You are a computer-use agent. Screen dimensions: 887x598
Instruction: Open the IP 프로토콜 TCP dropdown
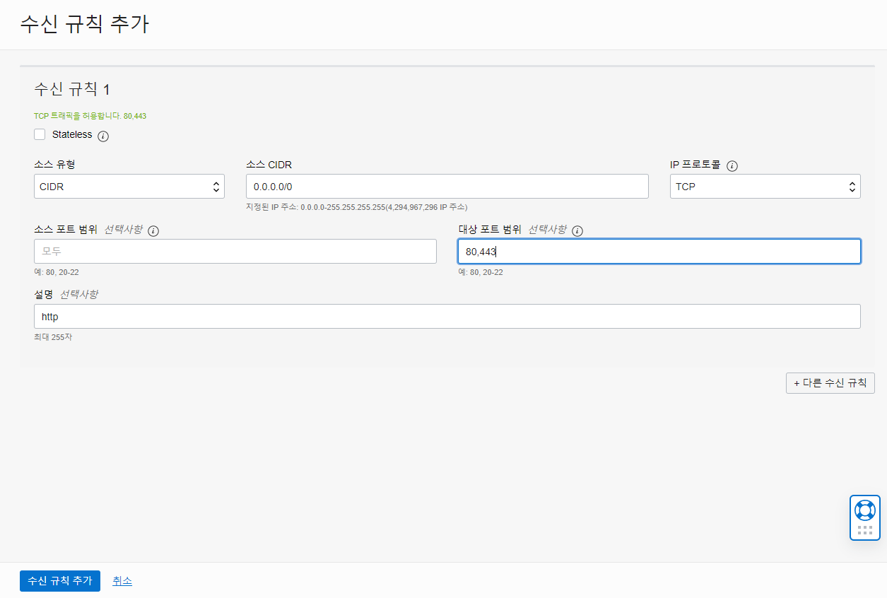(765, 187)
